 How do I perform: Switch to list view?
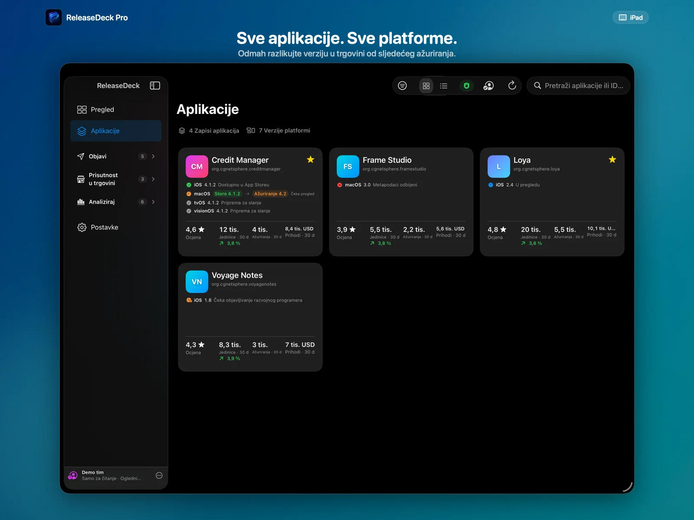(444, 86)
